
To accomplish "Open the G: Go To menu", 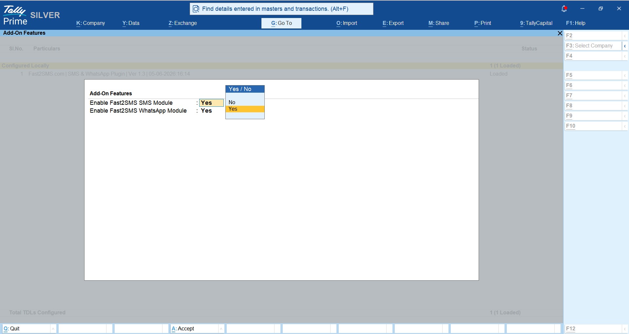I will coord(281,23).
